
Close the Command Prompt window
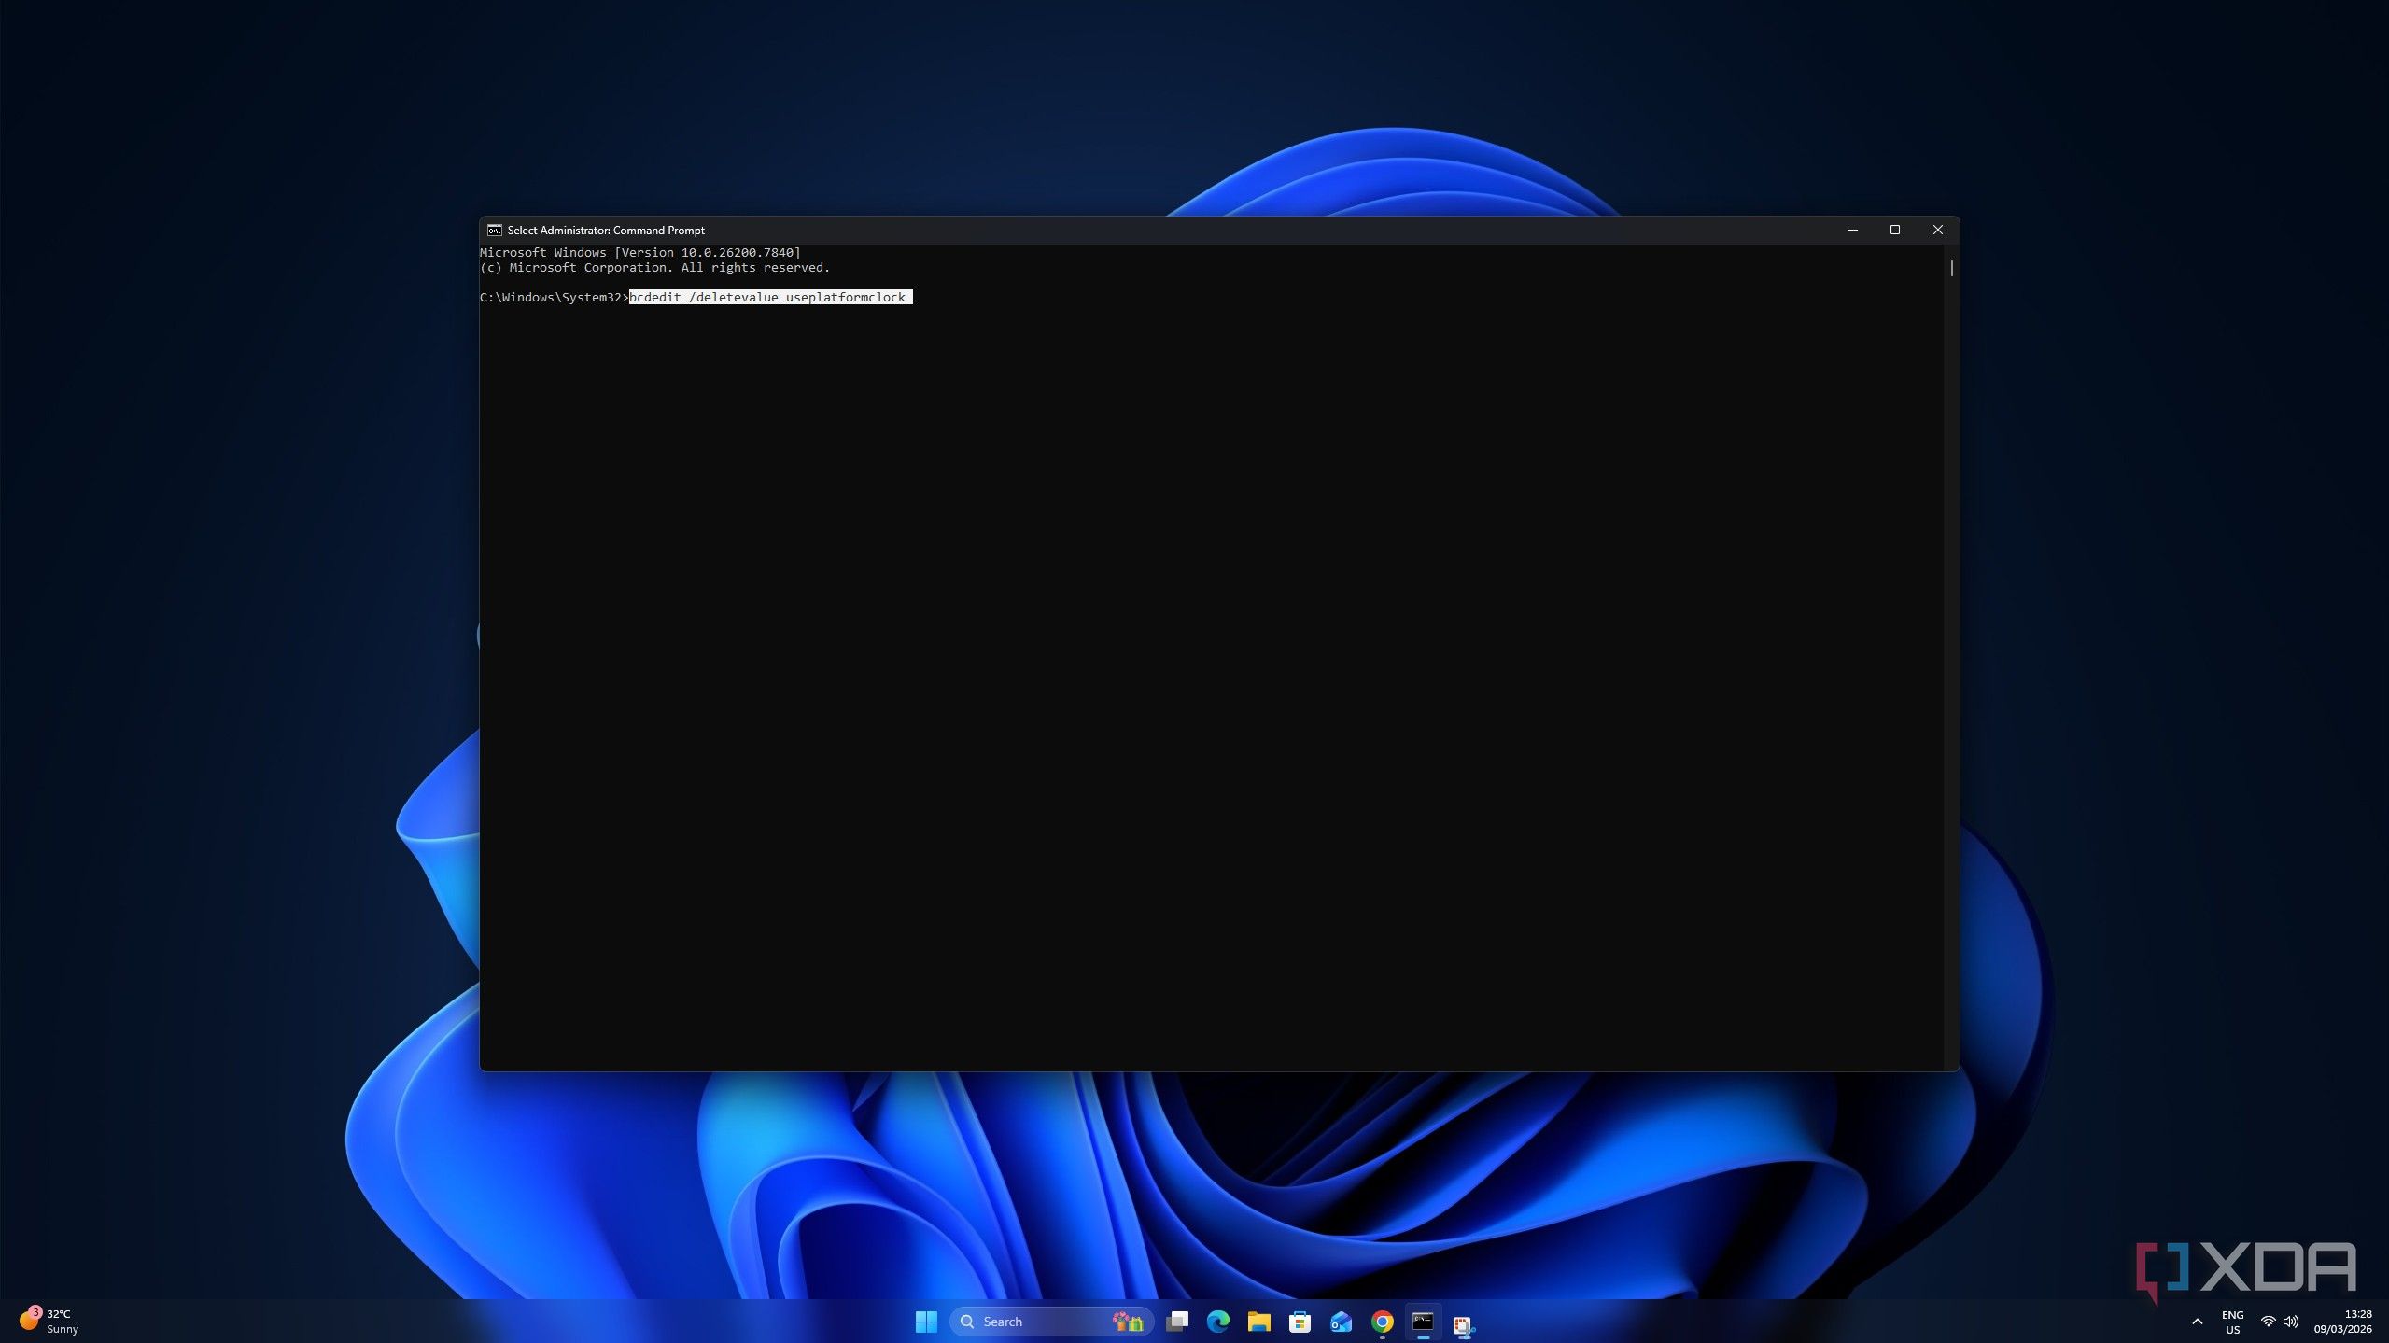tap(1938, 230)
